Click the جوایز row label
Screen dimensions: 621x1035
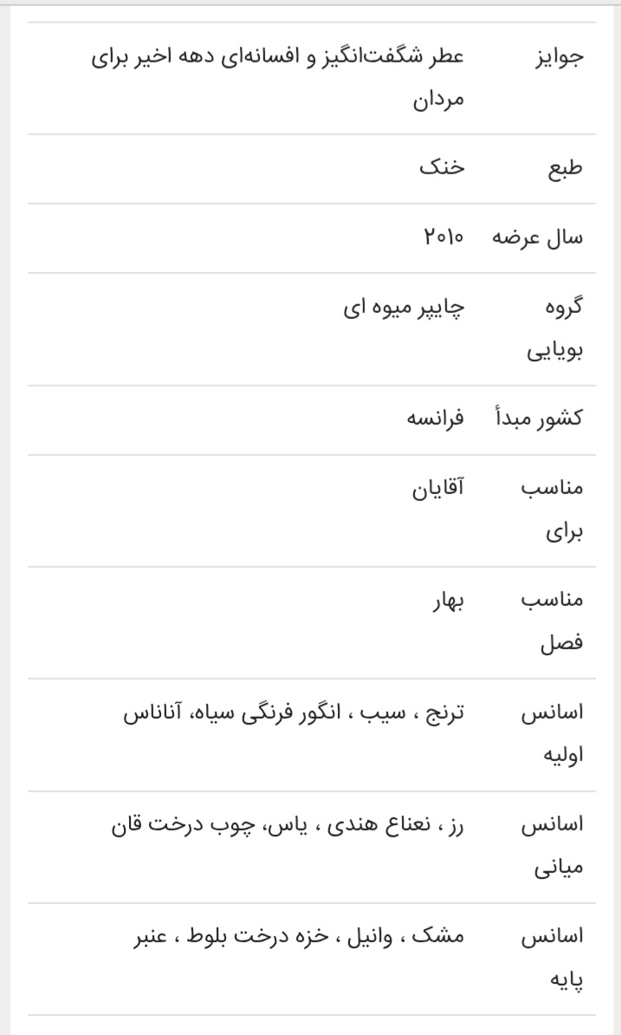coord(559,57)
